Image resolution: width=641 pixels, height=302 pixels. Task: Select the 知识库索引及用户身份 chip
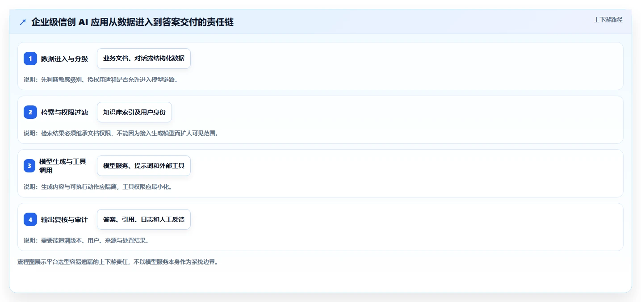pos(134,112)
